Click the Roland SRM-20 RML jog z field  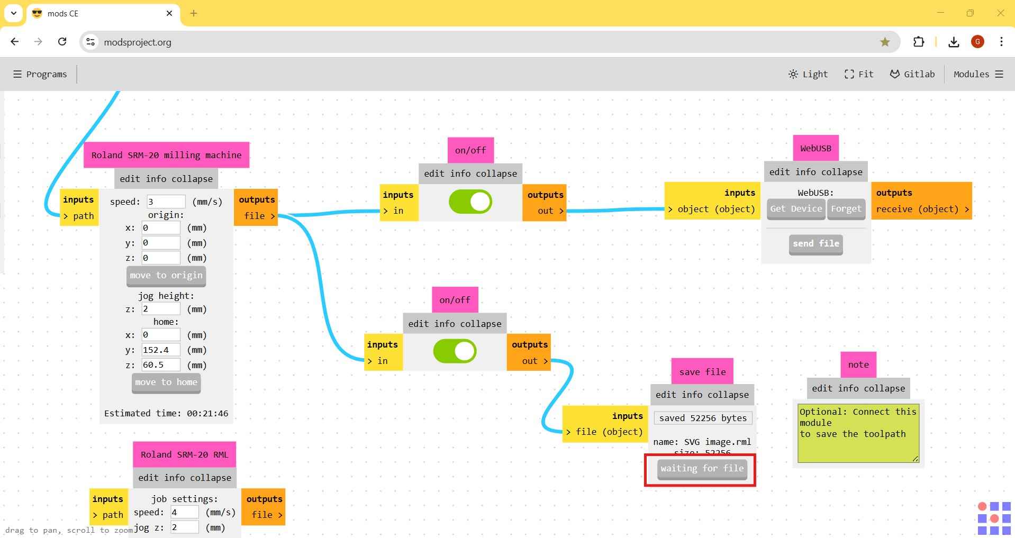[185, 527]
